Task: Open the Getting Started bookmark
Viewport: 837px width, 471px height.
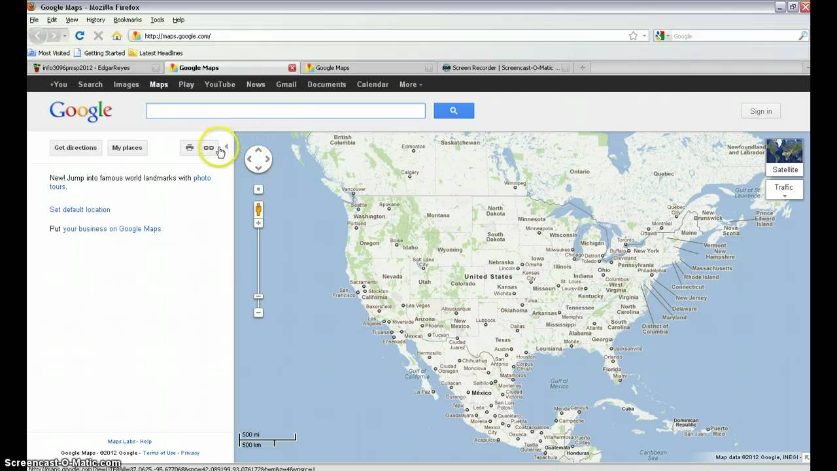Action: pos(99,53)
